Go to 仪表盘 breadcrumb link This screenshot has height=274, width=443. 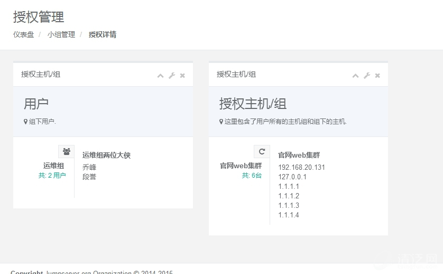[x=23, y=34]
